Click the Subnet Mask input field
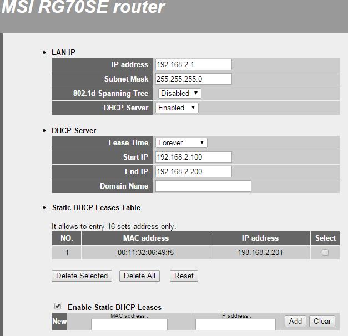The height and width of the screenshot is (336, 348). point(194,79)
